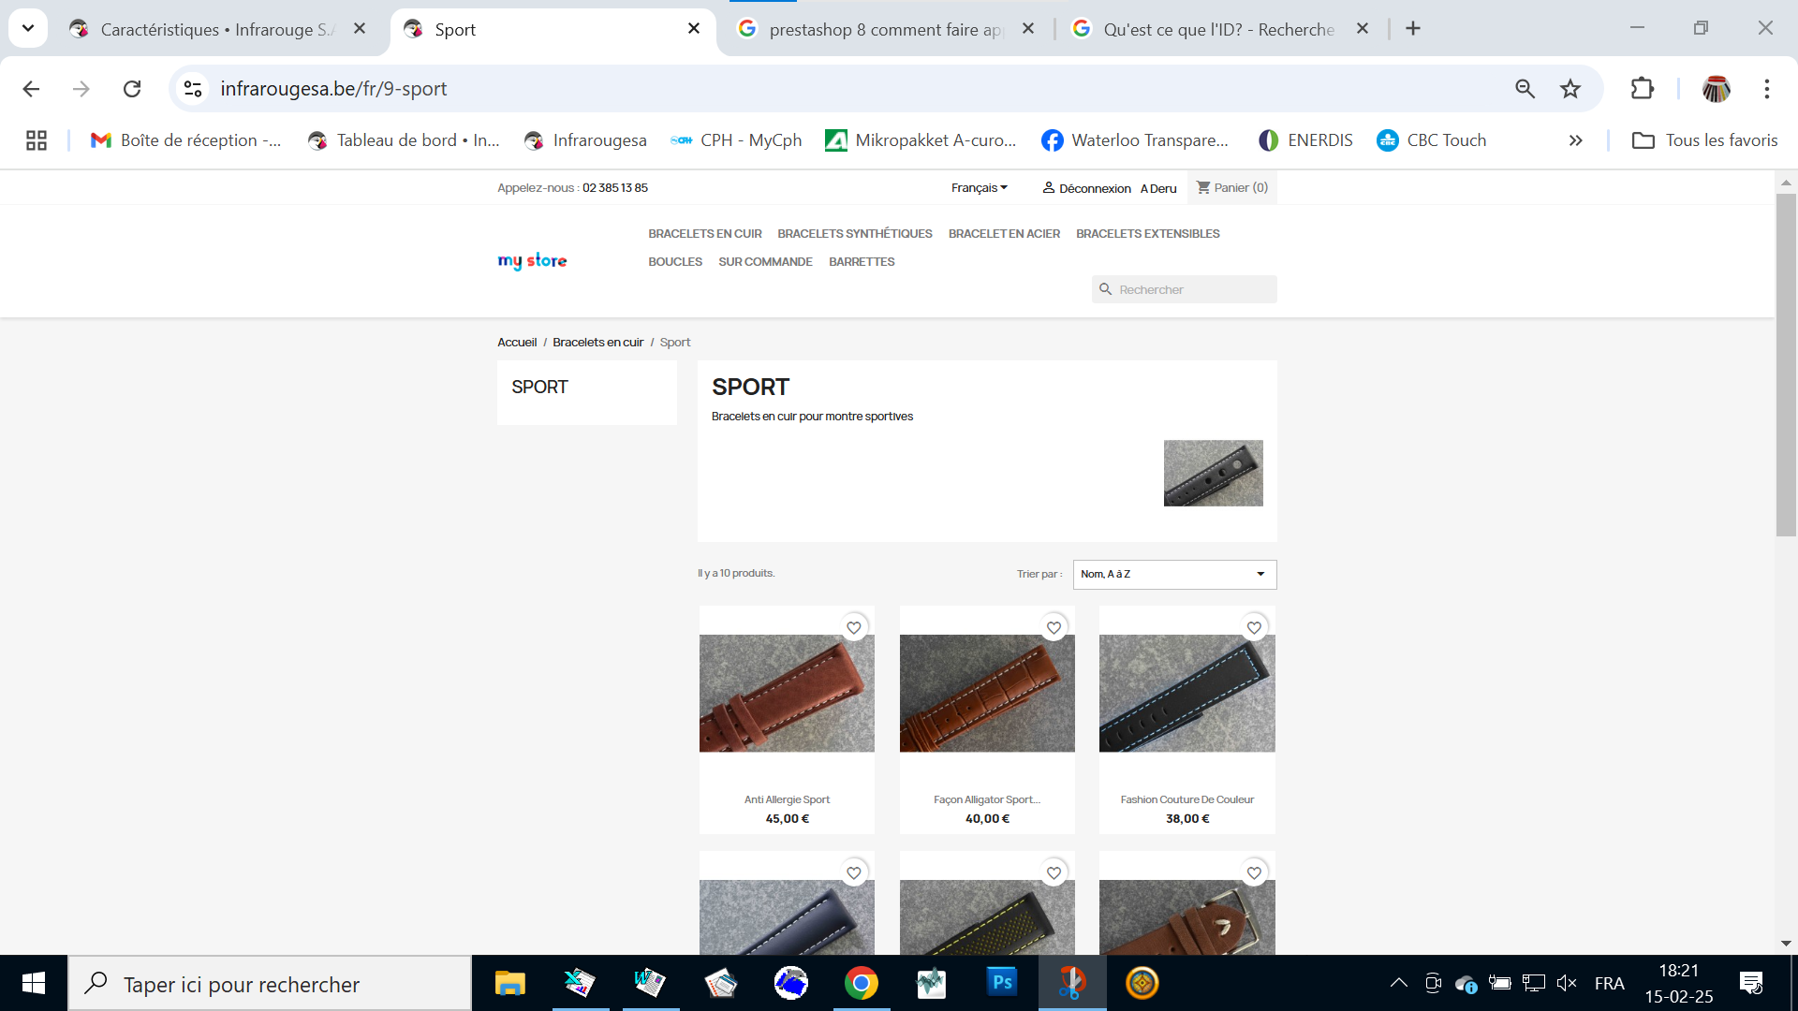Click the vertical page scrollbar
1798x1011 pixels.
click(x=1786, y=365)
